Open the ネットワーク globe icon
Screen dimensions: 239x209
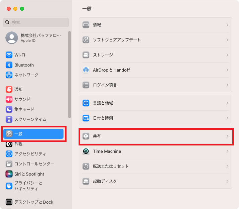coord(9,75)
